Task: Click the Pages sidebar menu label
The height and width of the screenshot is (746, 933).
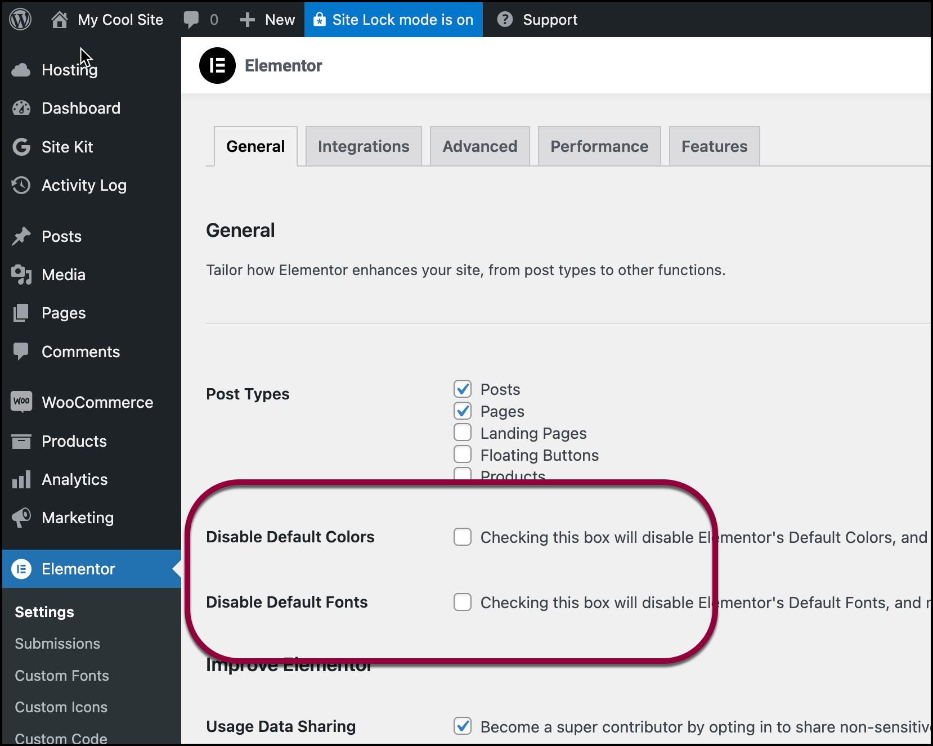Action: [64, 313]
